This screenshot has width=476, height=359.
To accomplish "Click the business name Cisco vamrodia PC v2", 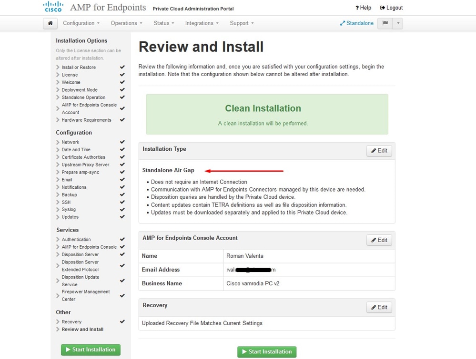I will (253, 283).
